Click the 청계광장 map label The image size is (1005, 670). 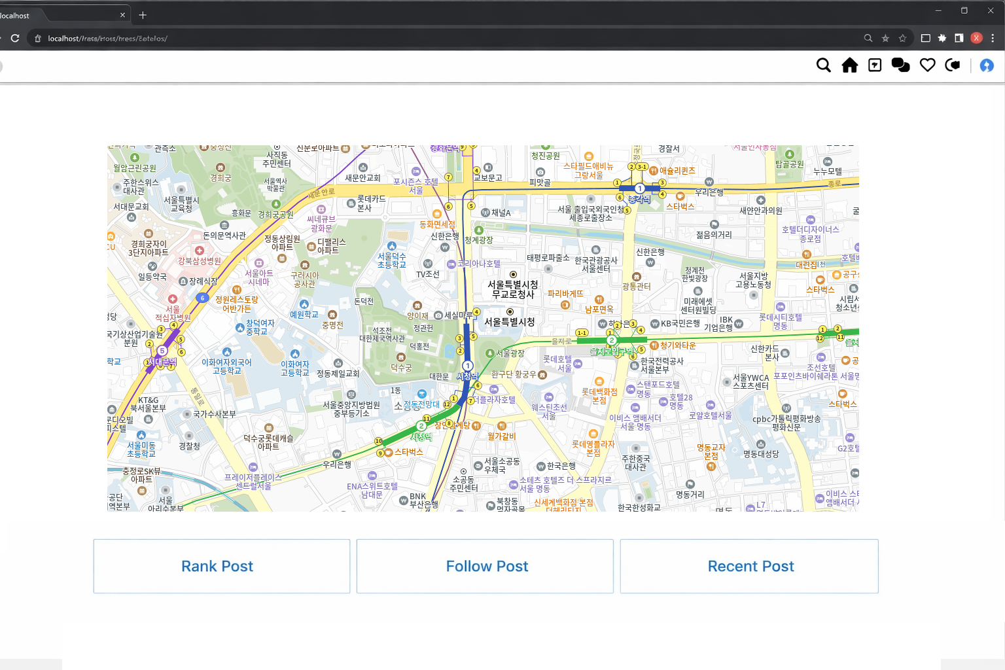[479, 240]
